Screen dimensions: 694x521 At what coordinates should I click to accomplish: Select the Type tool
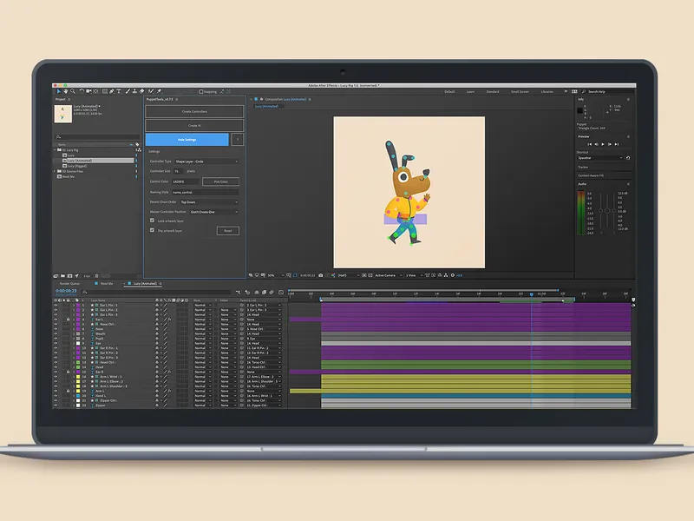(119, 91)
